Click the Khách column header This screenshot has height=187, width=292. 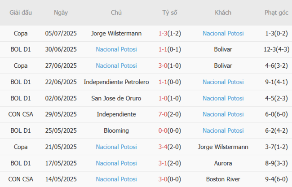223,13
